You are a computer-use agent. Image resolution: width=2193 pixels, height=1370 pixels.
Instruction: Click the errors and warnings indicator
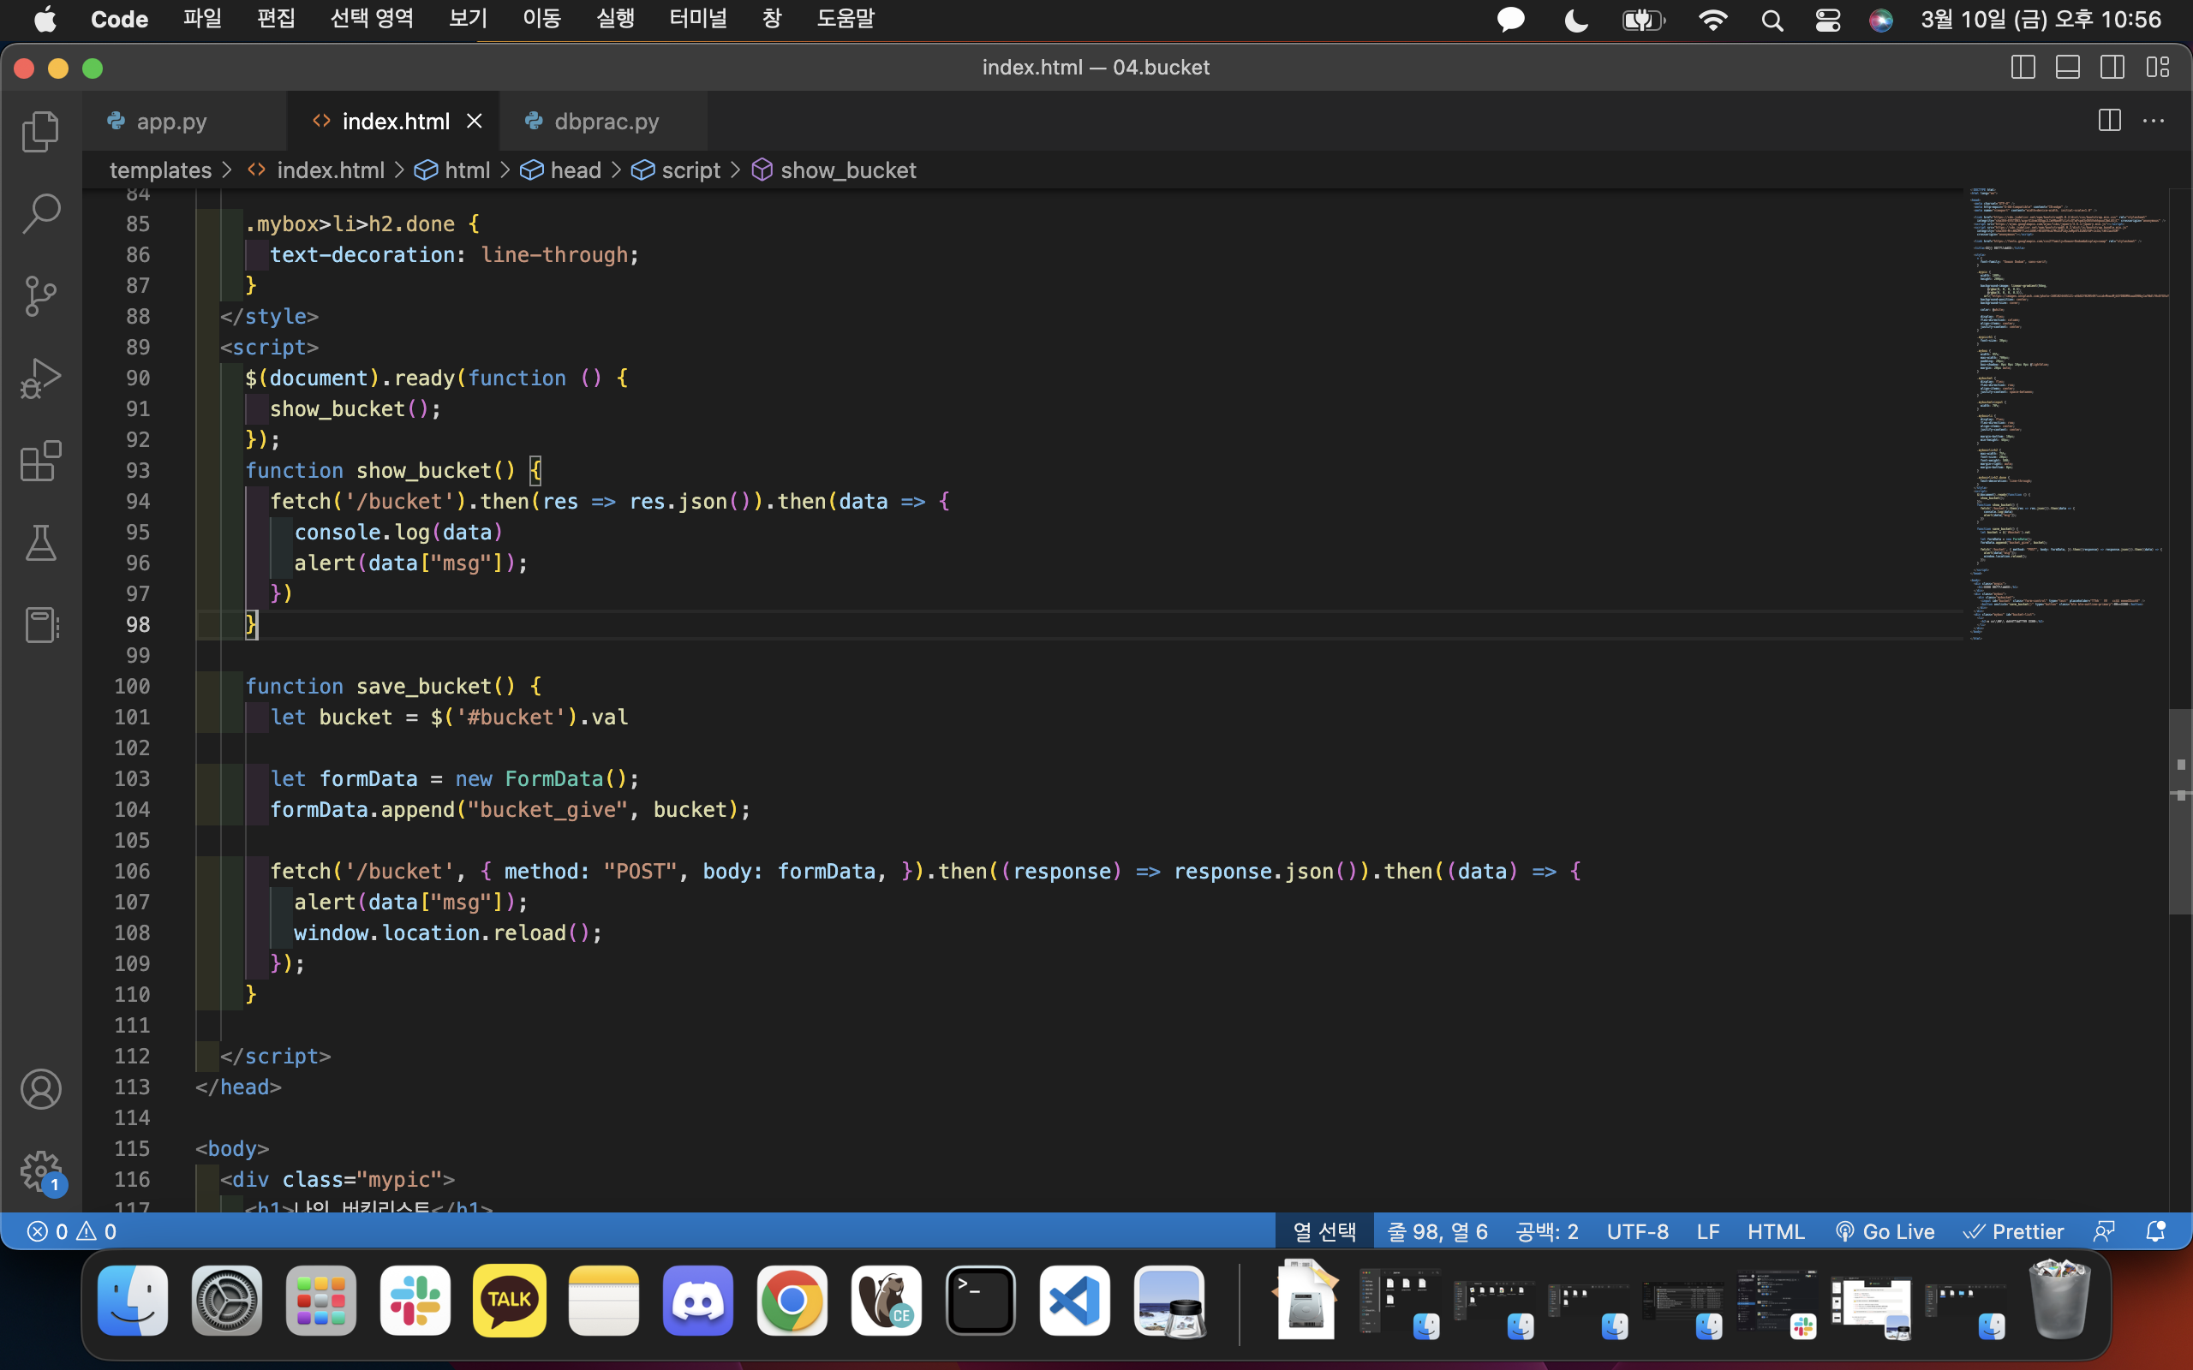point(72,1231)
